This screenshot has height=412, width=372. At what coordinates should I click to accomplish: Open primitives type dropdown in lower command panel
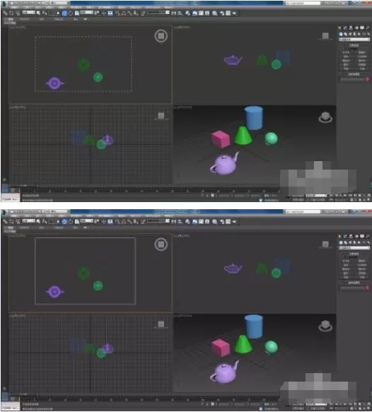354,248
